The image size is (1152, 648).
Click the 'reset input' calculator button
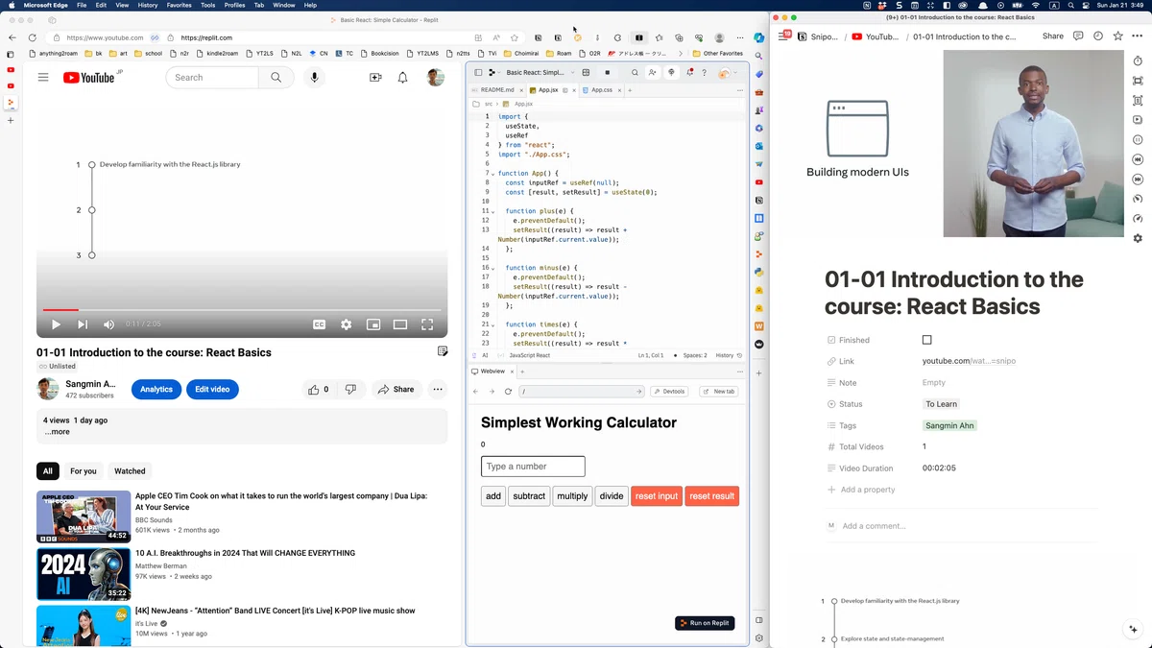point(657,496)
